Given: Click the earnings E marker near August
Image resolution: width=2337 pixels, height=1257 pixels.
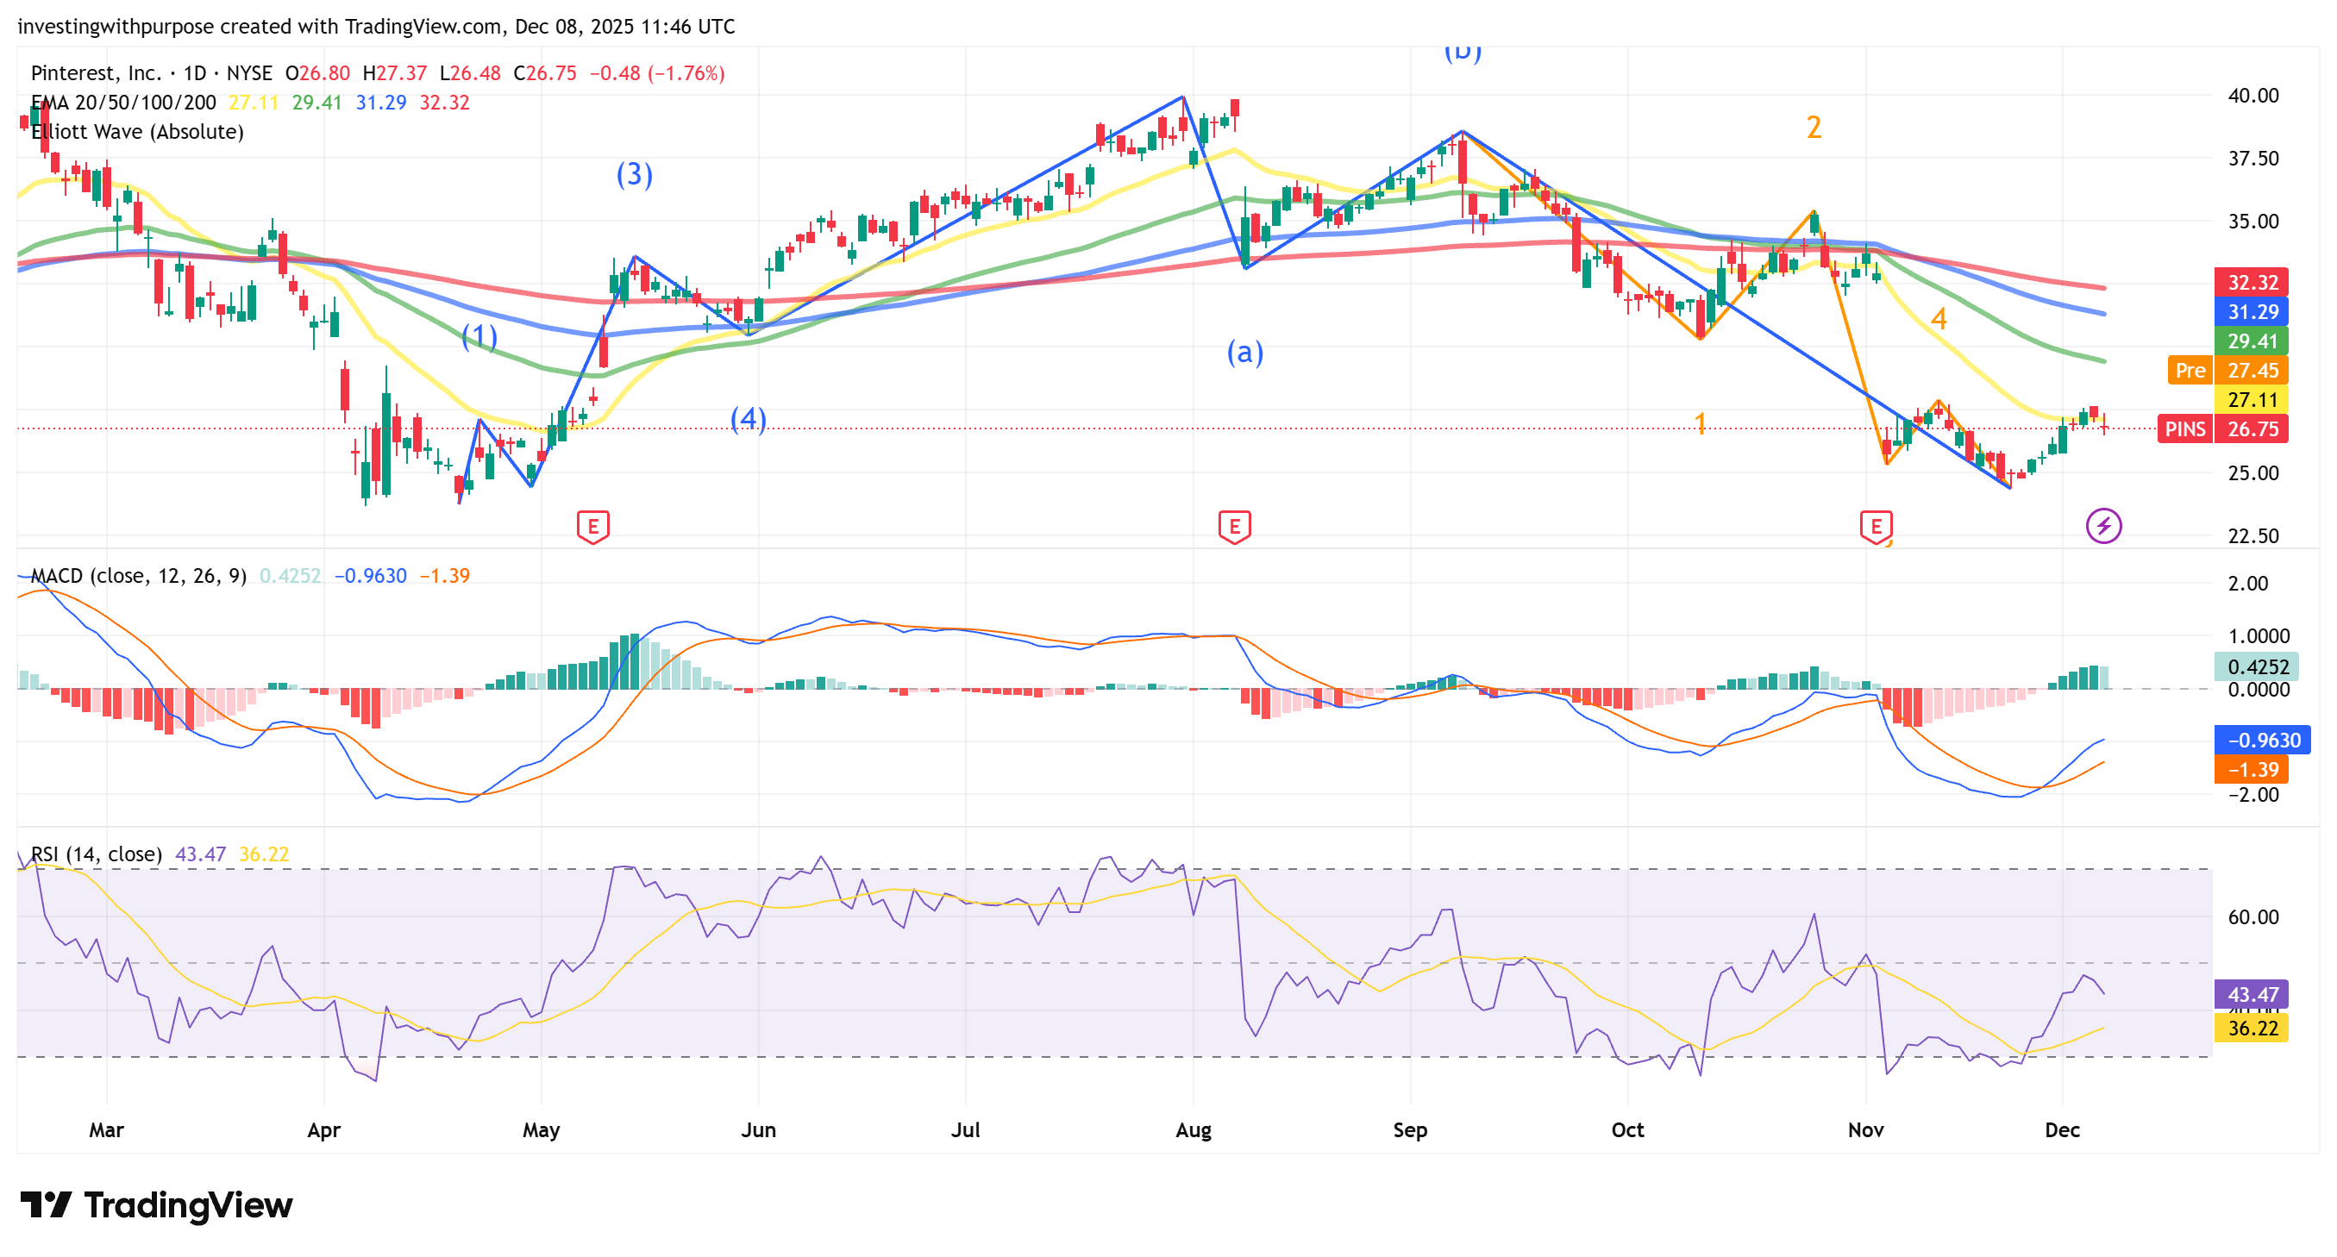Looking at the screenshot, I should tap(1234, 526).
